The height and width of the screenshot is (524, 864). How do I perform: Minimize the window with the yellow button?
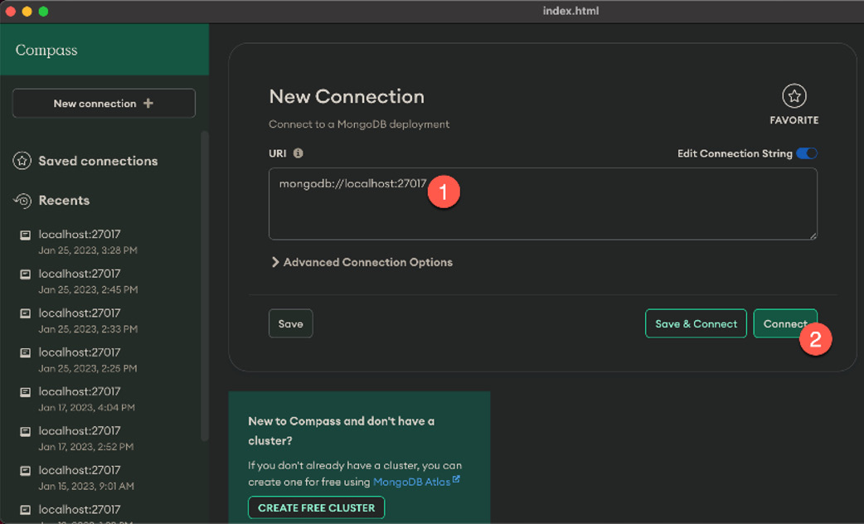[x=27, y=11]
